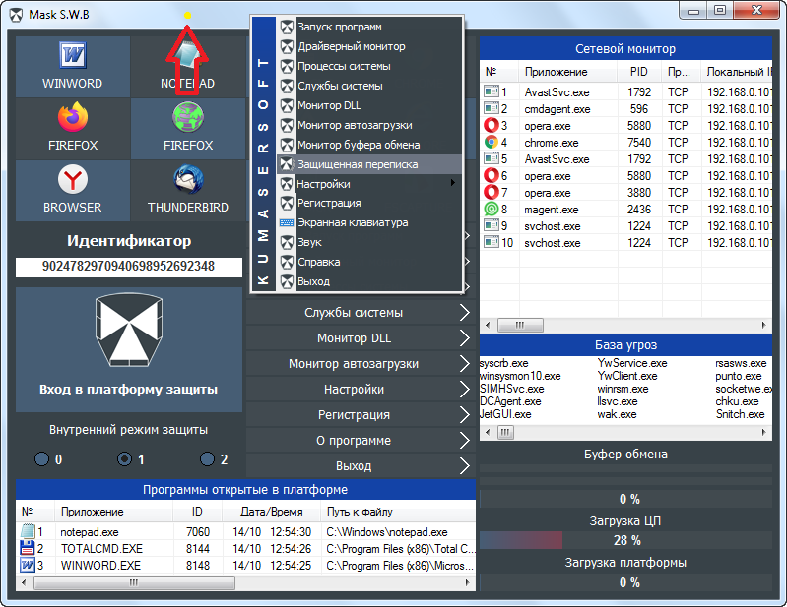
Task: Click the shield icon next to Запуск программ
Action: 287,27
